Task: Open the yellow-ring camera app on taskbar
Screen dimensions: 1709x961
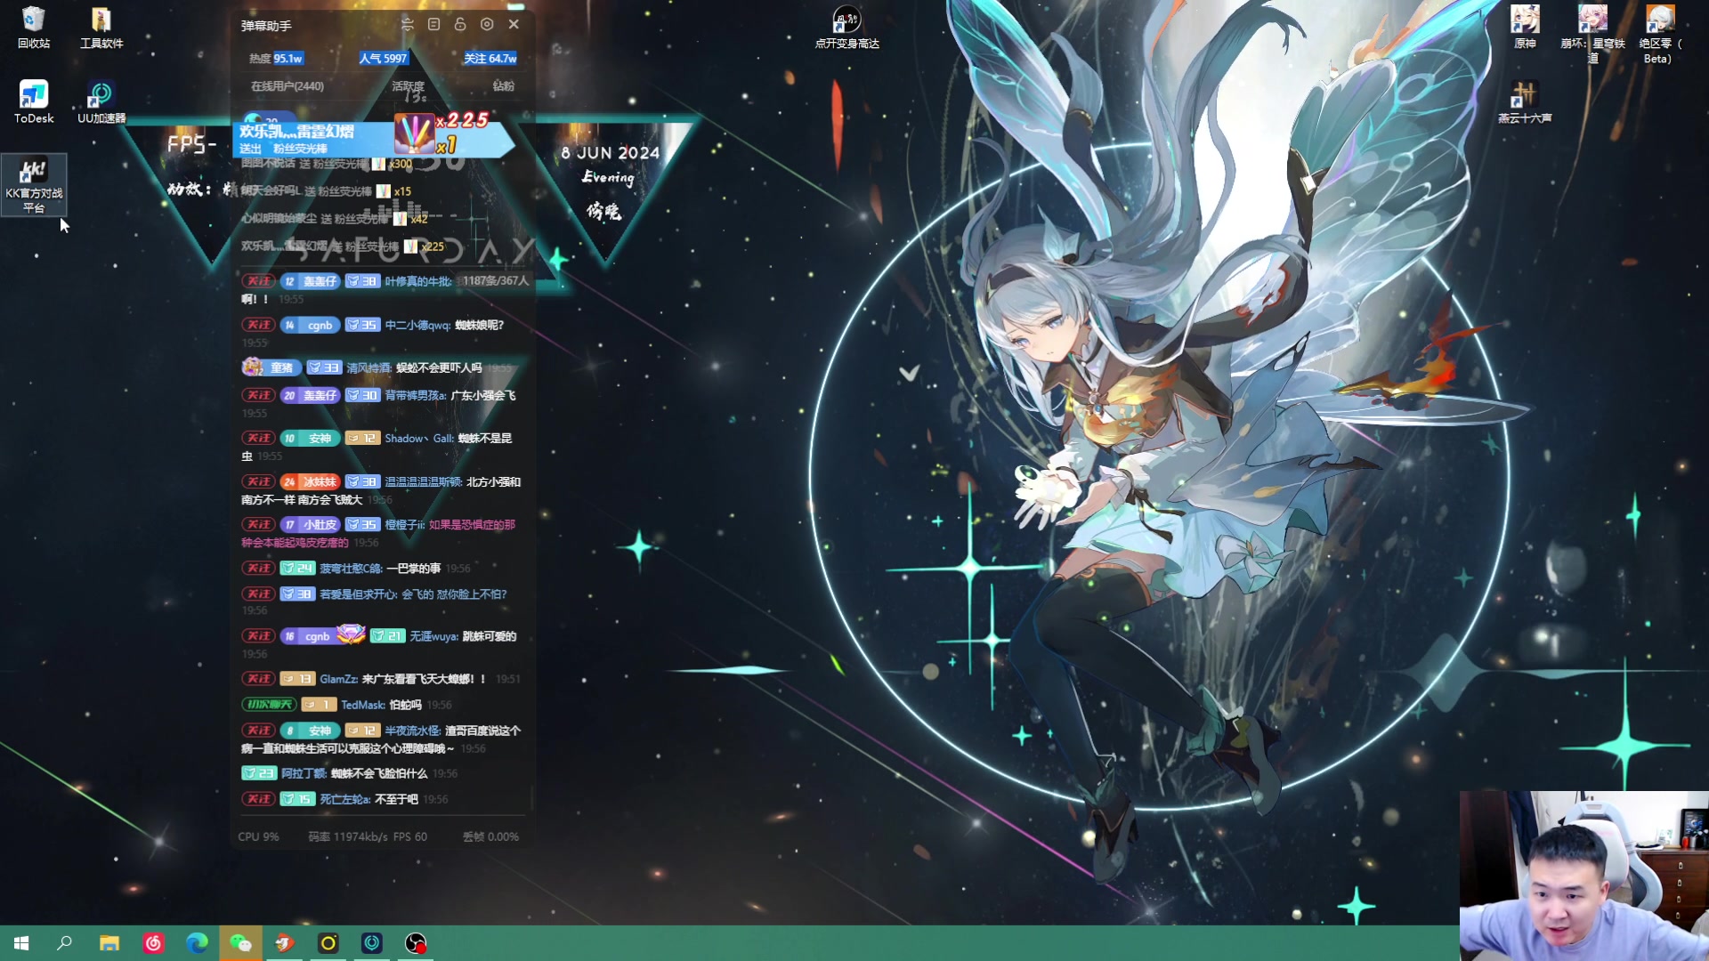Action: coord(328,943)
